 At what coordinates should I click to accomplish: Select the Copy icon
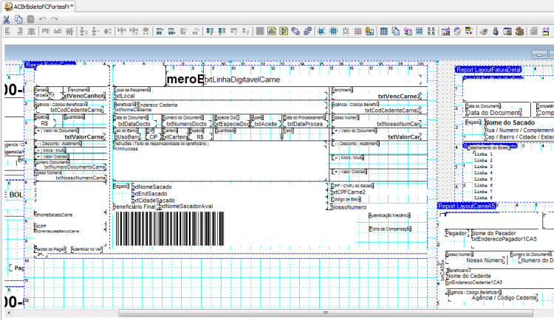[x=18, y=19]
